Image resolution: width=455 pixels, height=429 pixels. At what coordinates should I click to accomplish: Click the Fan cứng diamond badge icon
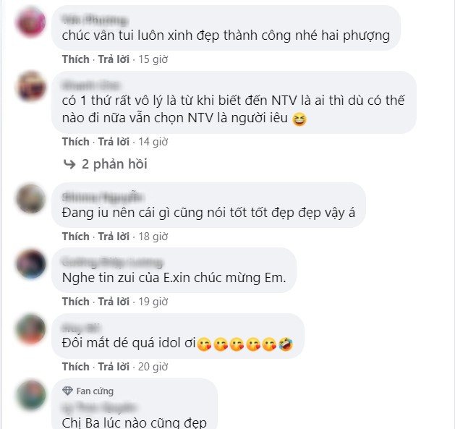(x=67, y=391)
